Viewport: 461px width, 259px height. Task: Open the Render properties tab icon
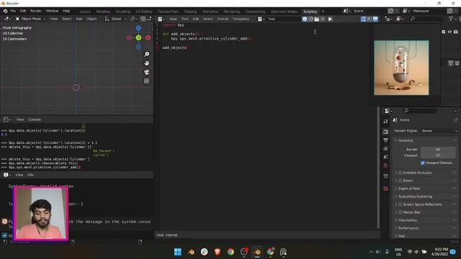386,132
